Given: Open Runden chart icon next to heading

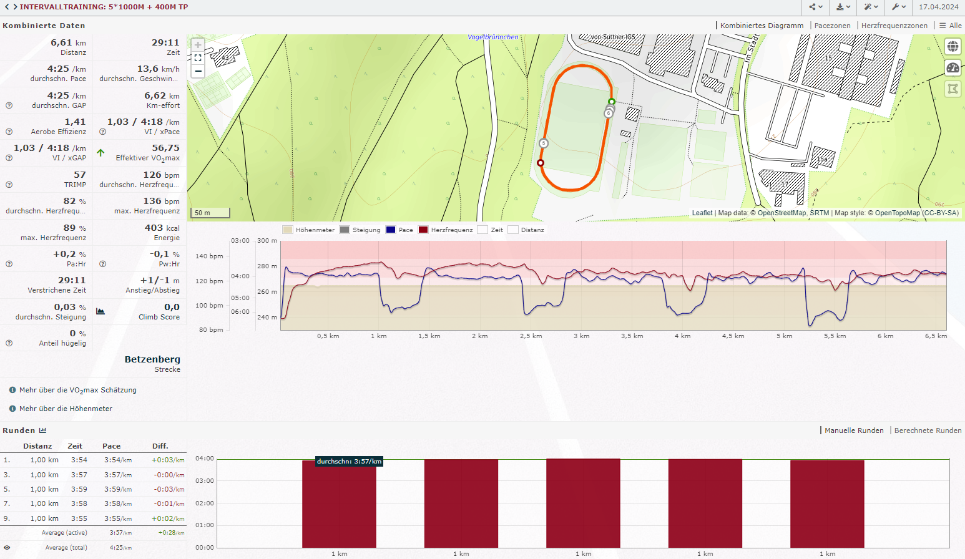Looking at the screenshot, I should tap(43, 430).
